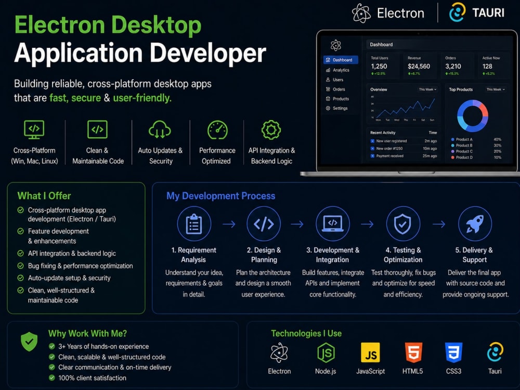Click checkmark beside Cross-platform desktop app development
Image resolution: width=520 pixels, height=390 pixels.
pos(21,210)
